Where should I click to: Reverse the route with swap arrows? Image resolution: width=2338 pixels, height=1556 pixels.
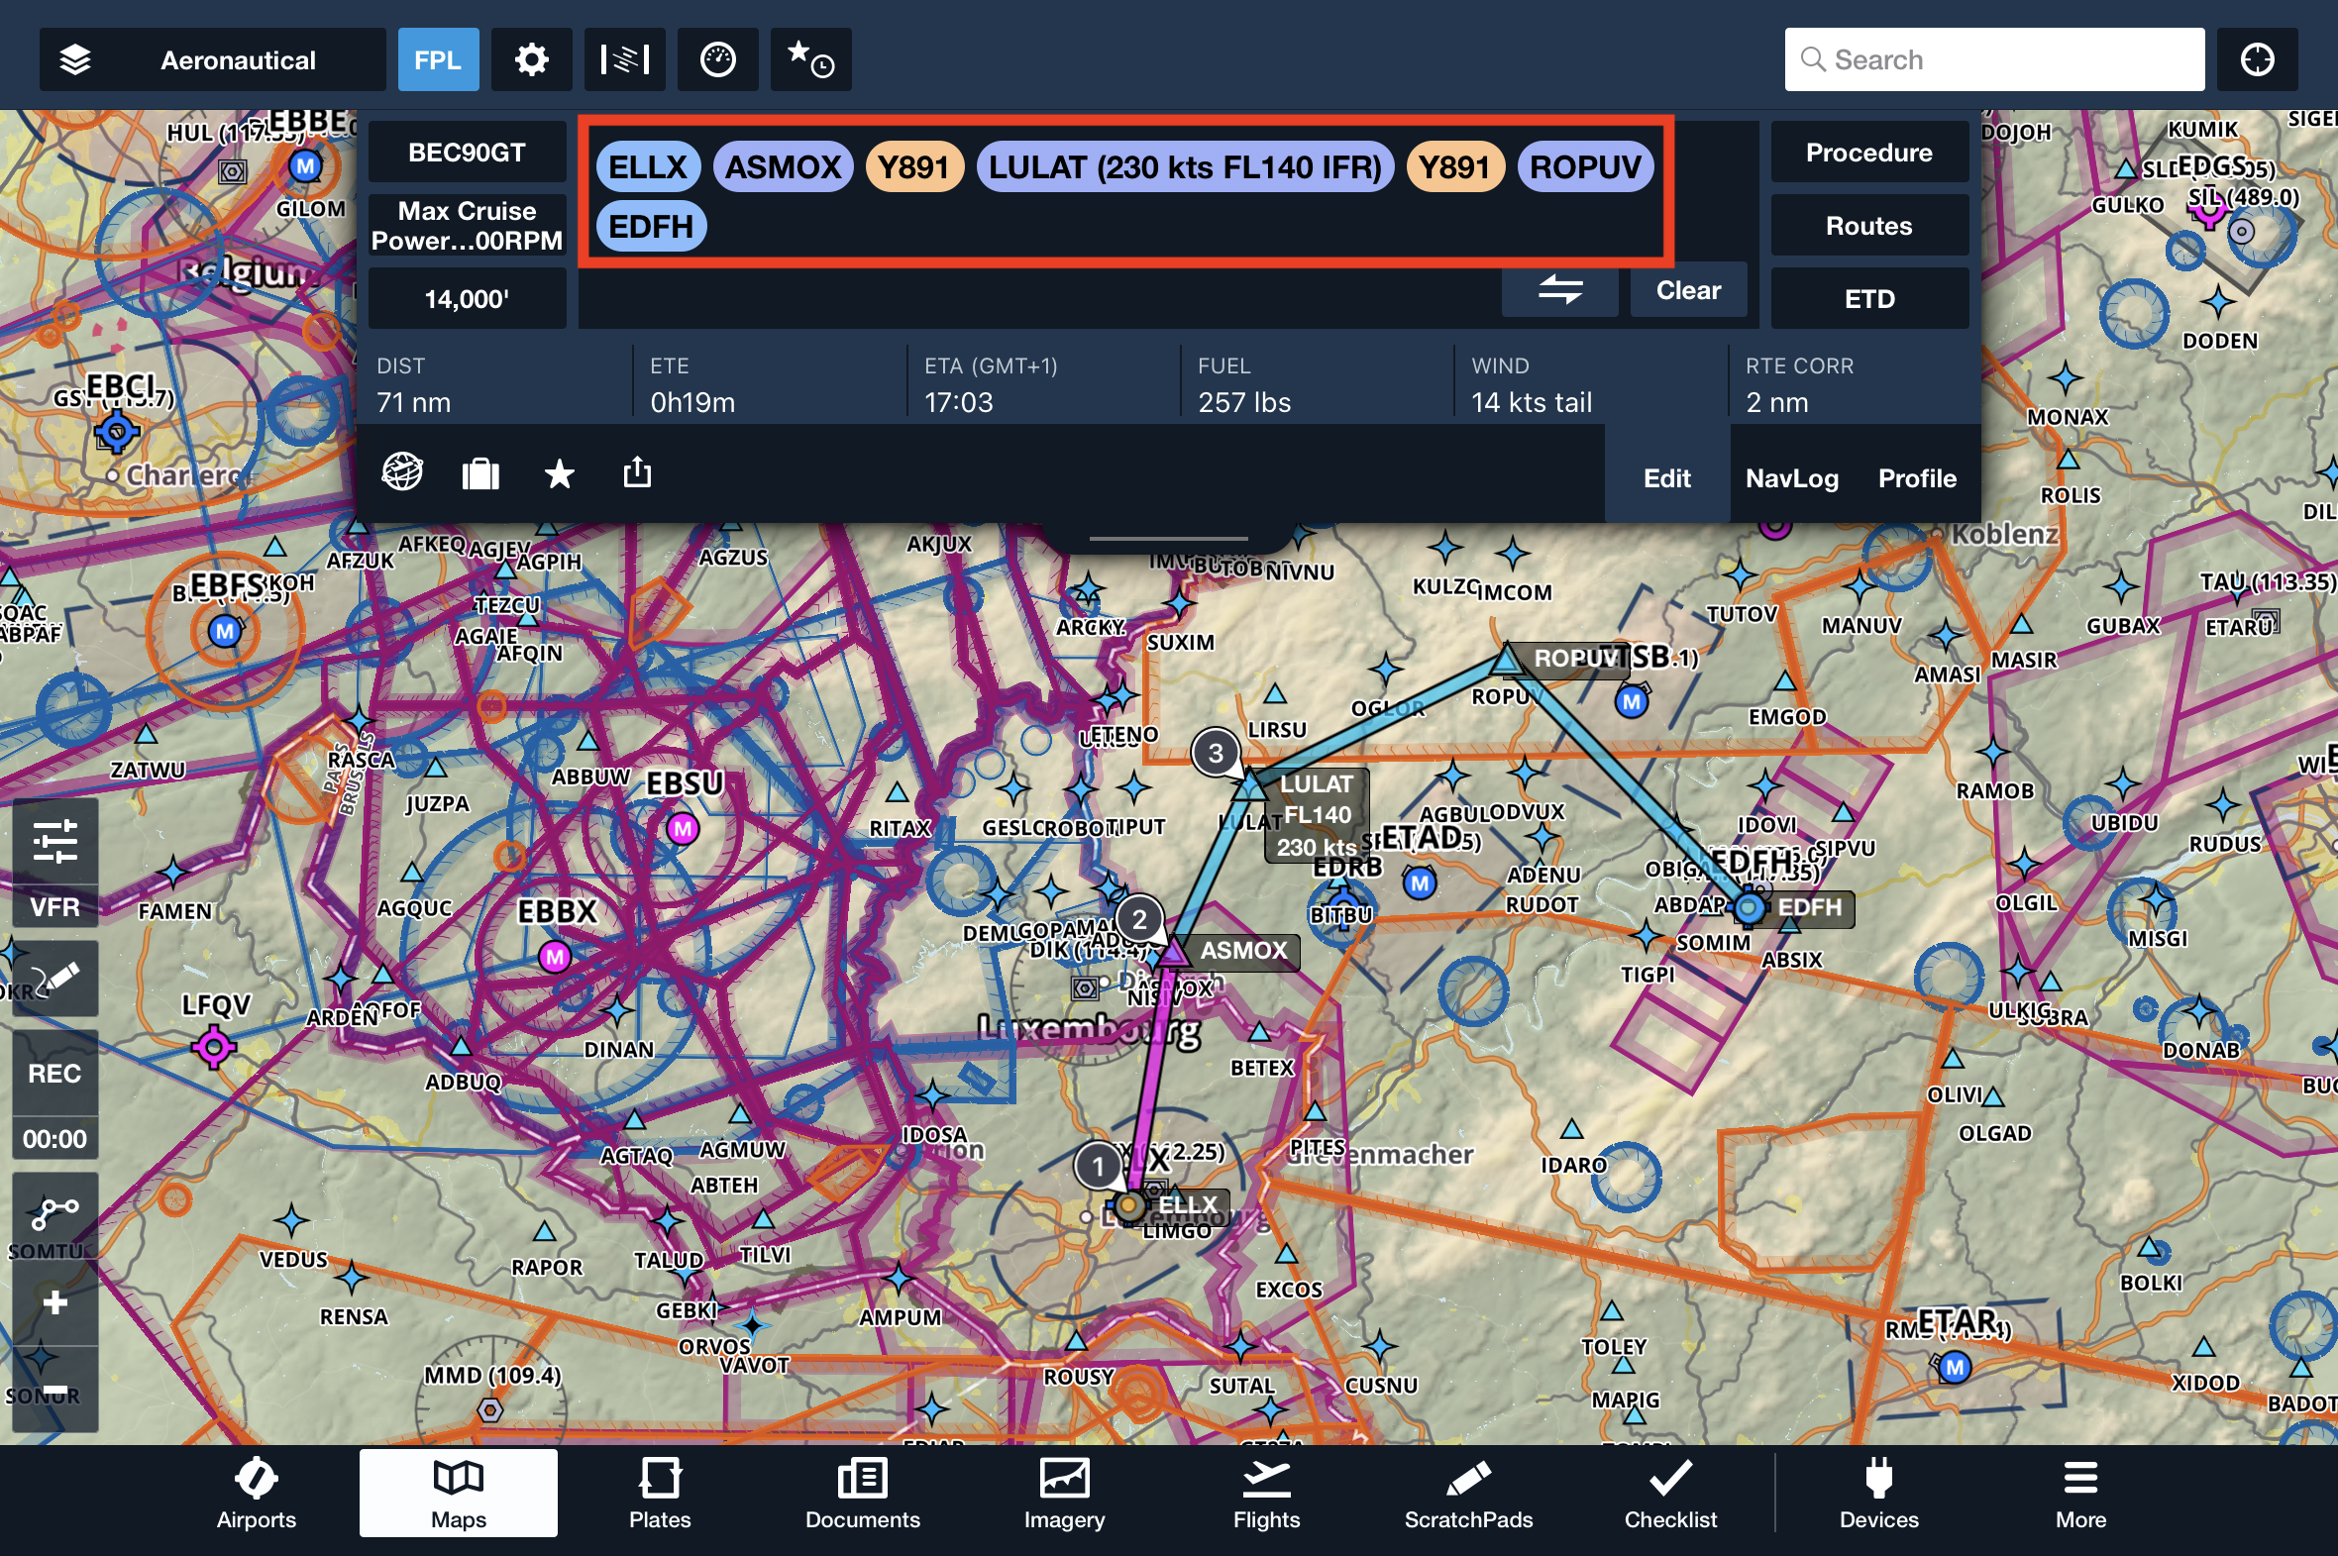pyautogui.click(x=1560, y=290)
